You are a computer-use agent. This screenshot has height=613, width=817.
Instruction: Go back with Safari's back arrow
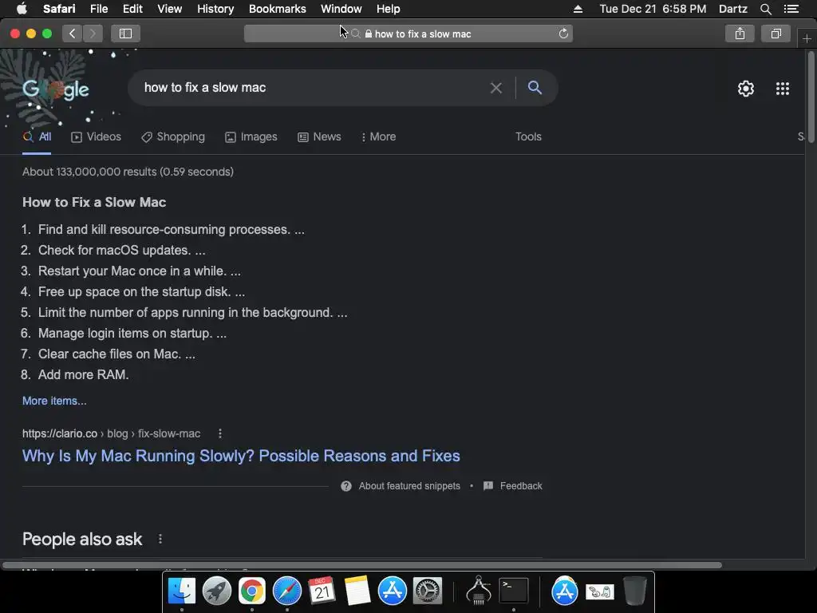73,34
